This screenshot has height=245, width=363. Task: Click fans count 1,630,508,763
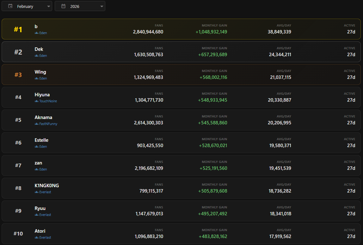149,55
